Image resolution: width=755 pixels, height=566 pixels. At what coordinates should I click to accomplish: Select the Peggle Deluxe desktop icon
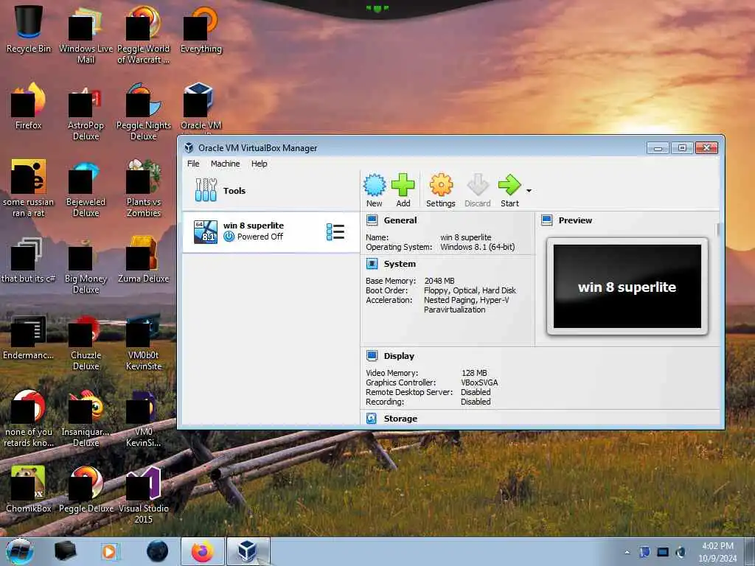point(86,489)
